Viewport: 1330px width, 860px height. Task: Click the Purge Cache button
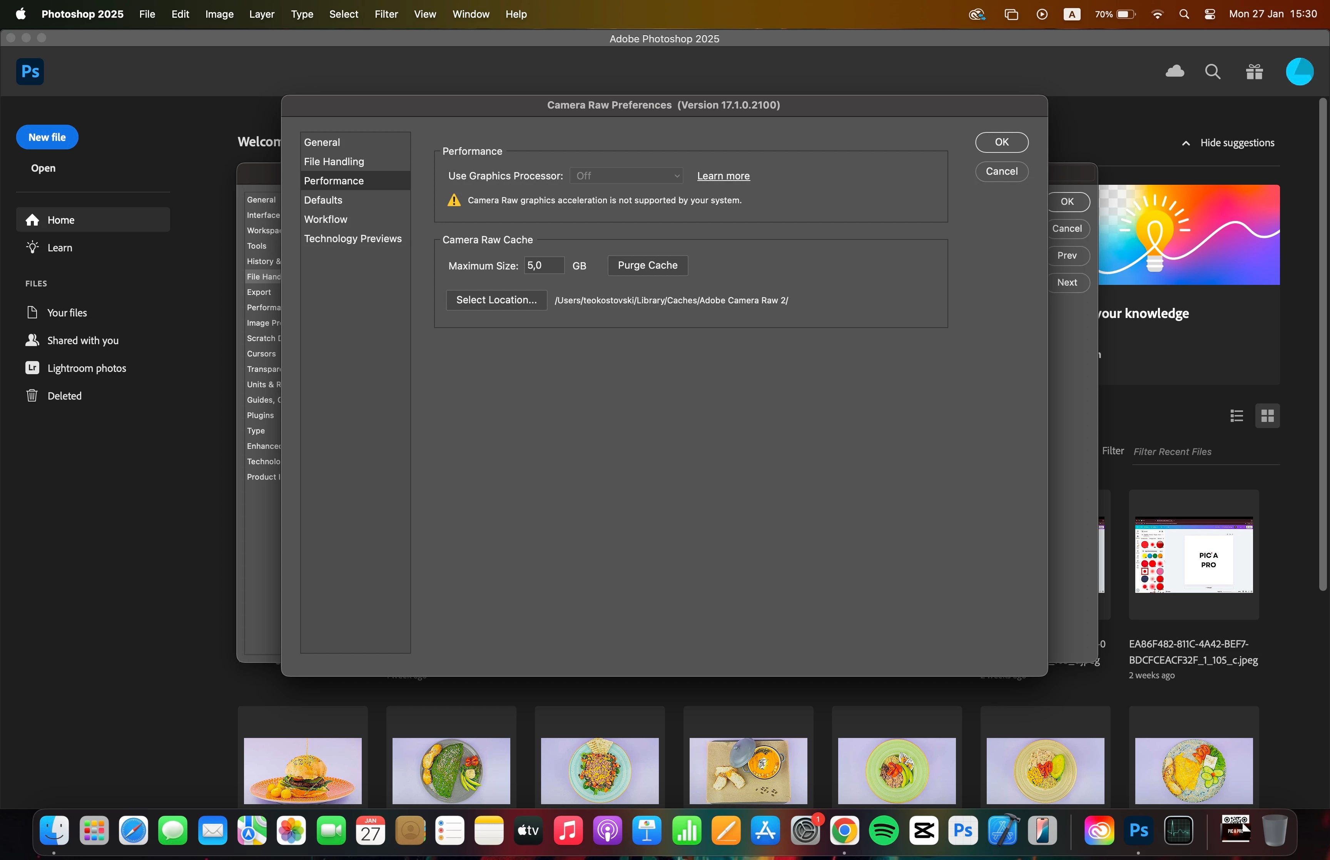point(647,265)
